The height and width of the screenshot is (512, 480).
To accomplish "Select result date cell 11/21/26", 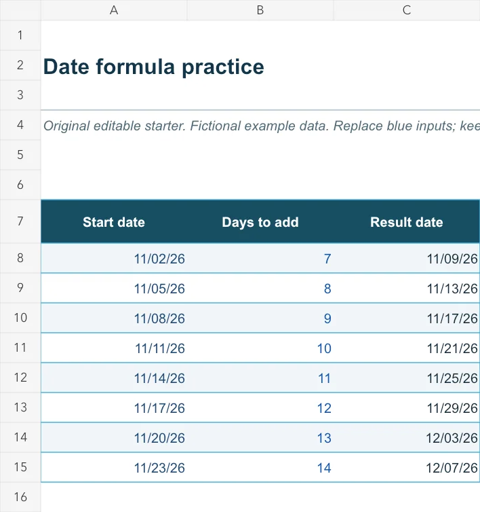I will 407,348.
